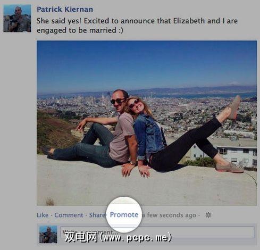Like the engagement post
This screenshot has height=250, width=260.
43,215
